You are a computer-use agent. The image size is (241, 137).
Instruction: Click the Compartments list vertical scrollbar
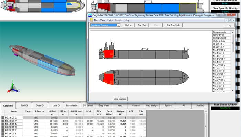[x=232, y=62]
